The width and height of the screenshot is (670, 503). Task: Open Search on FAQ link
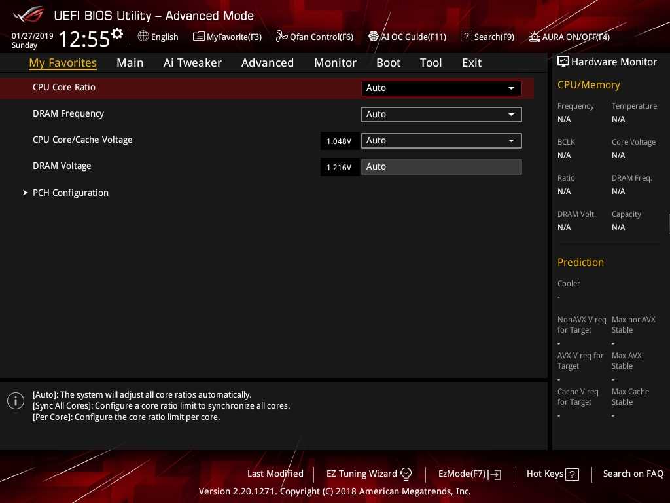pos(633,474)
